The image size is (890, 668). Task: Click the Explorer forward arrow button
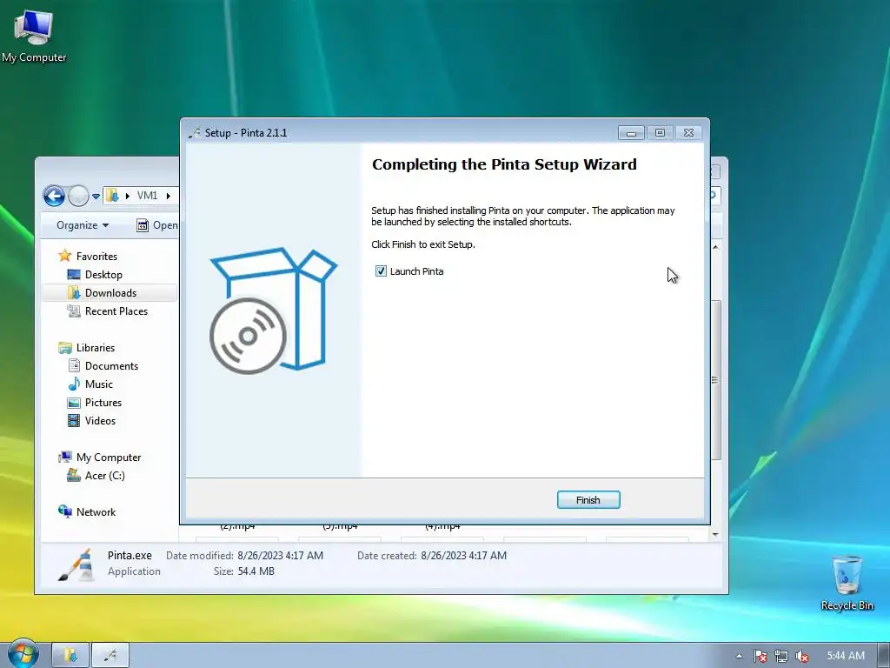tap(78, 197)
